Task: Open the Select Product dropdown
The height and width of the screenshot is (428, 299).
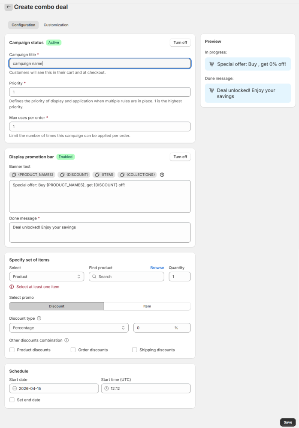Action: point(46,277)
